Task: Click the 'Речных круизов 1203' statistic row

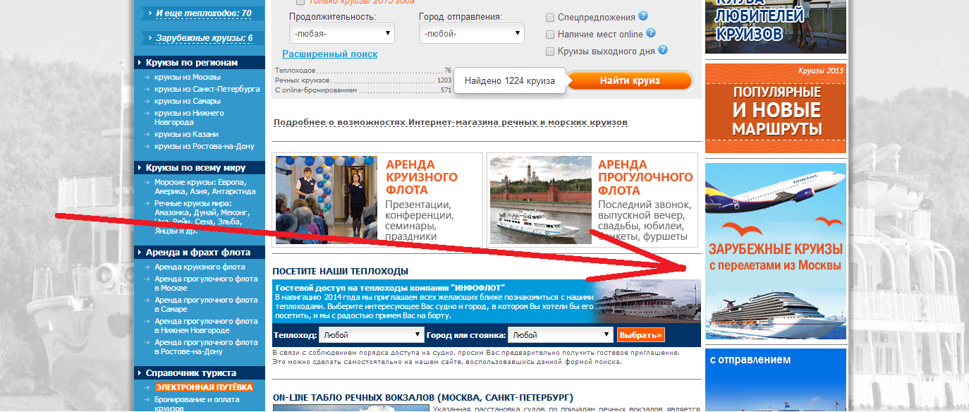Action: [x=363, y=80]
